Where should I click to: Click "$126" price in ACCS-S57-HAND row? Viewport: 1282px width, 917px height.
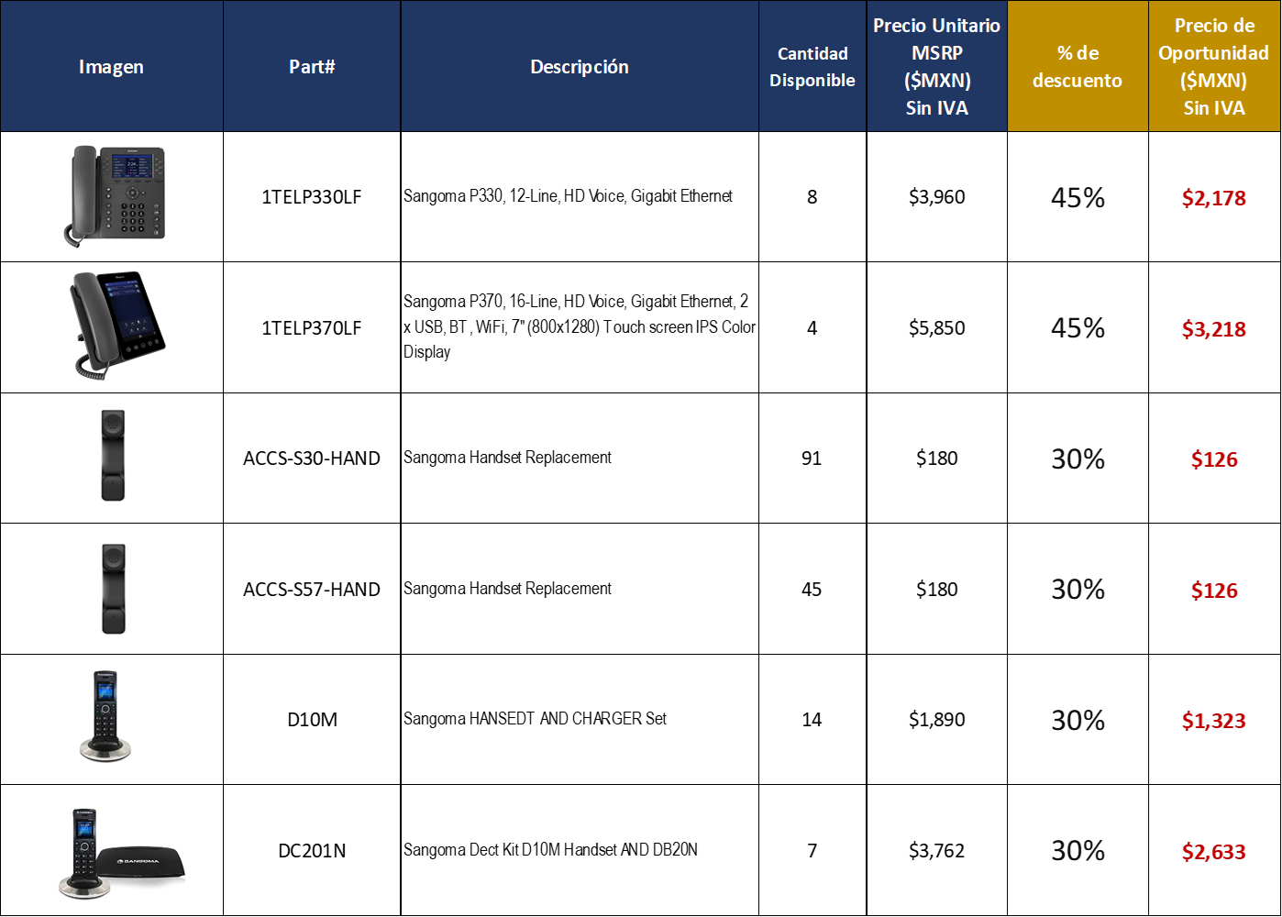click(1213, 591)
